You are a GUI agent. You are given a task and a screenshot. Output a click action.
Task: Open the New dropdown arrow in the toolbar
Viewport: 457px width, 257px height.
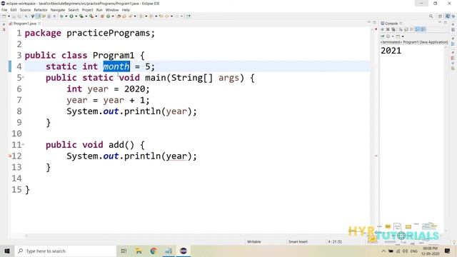(9, 16)
